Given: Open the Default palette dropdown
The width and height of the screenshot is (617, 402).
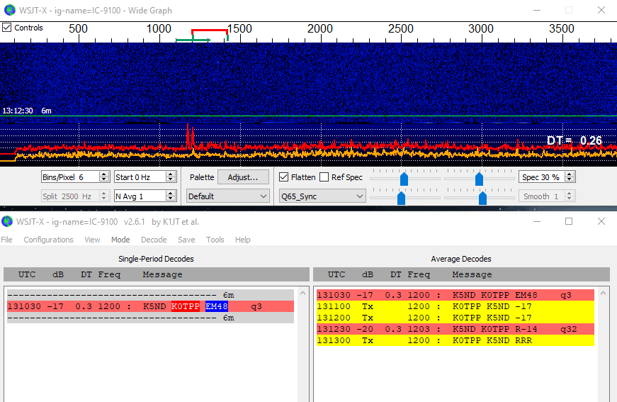Looking at the screenshot, I should (x=227, y=196).
